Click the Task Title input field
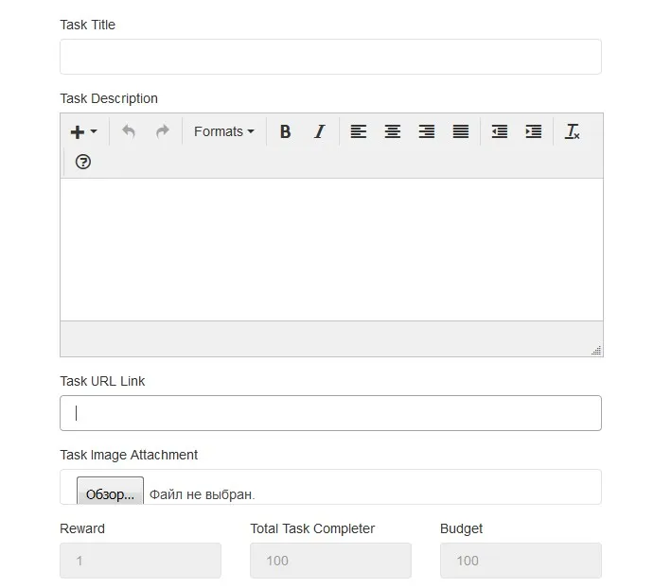 click(x=330, y=57)
